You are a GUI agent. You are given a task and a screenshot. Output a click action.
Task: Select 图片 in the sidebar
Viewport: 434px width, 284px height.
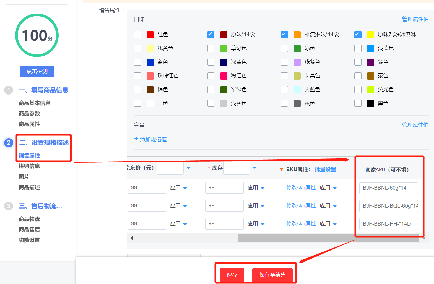tap(24, 177)
